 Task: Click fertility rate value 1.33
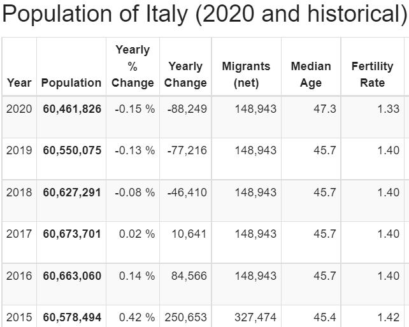point(388,109)
